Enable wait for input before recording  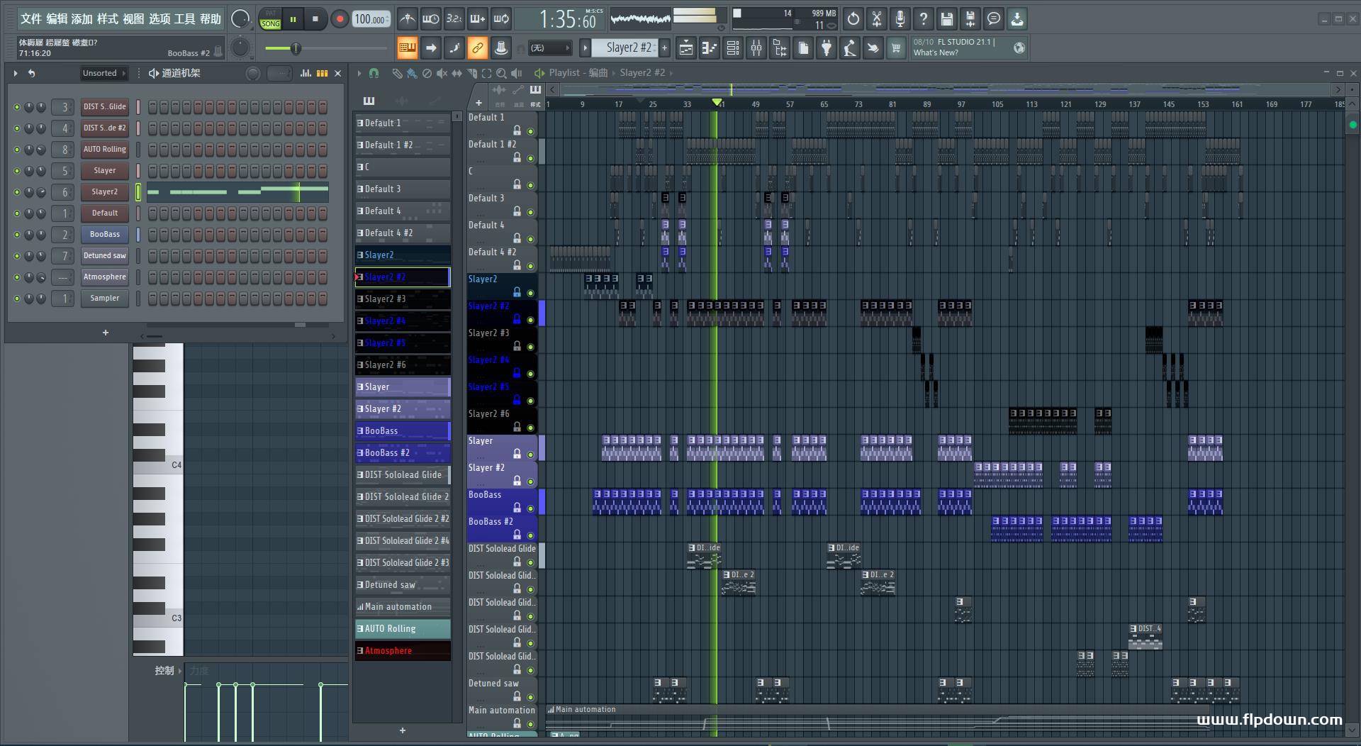coord(431,19)
